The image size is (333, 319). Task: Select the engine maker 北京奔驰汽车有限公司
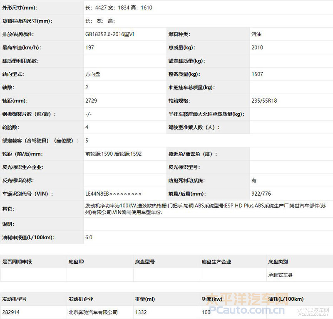click(93, 312)
